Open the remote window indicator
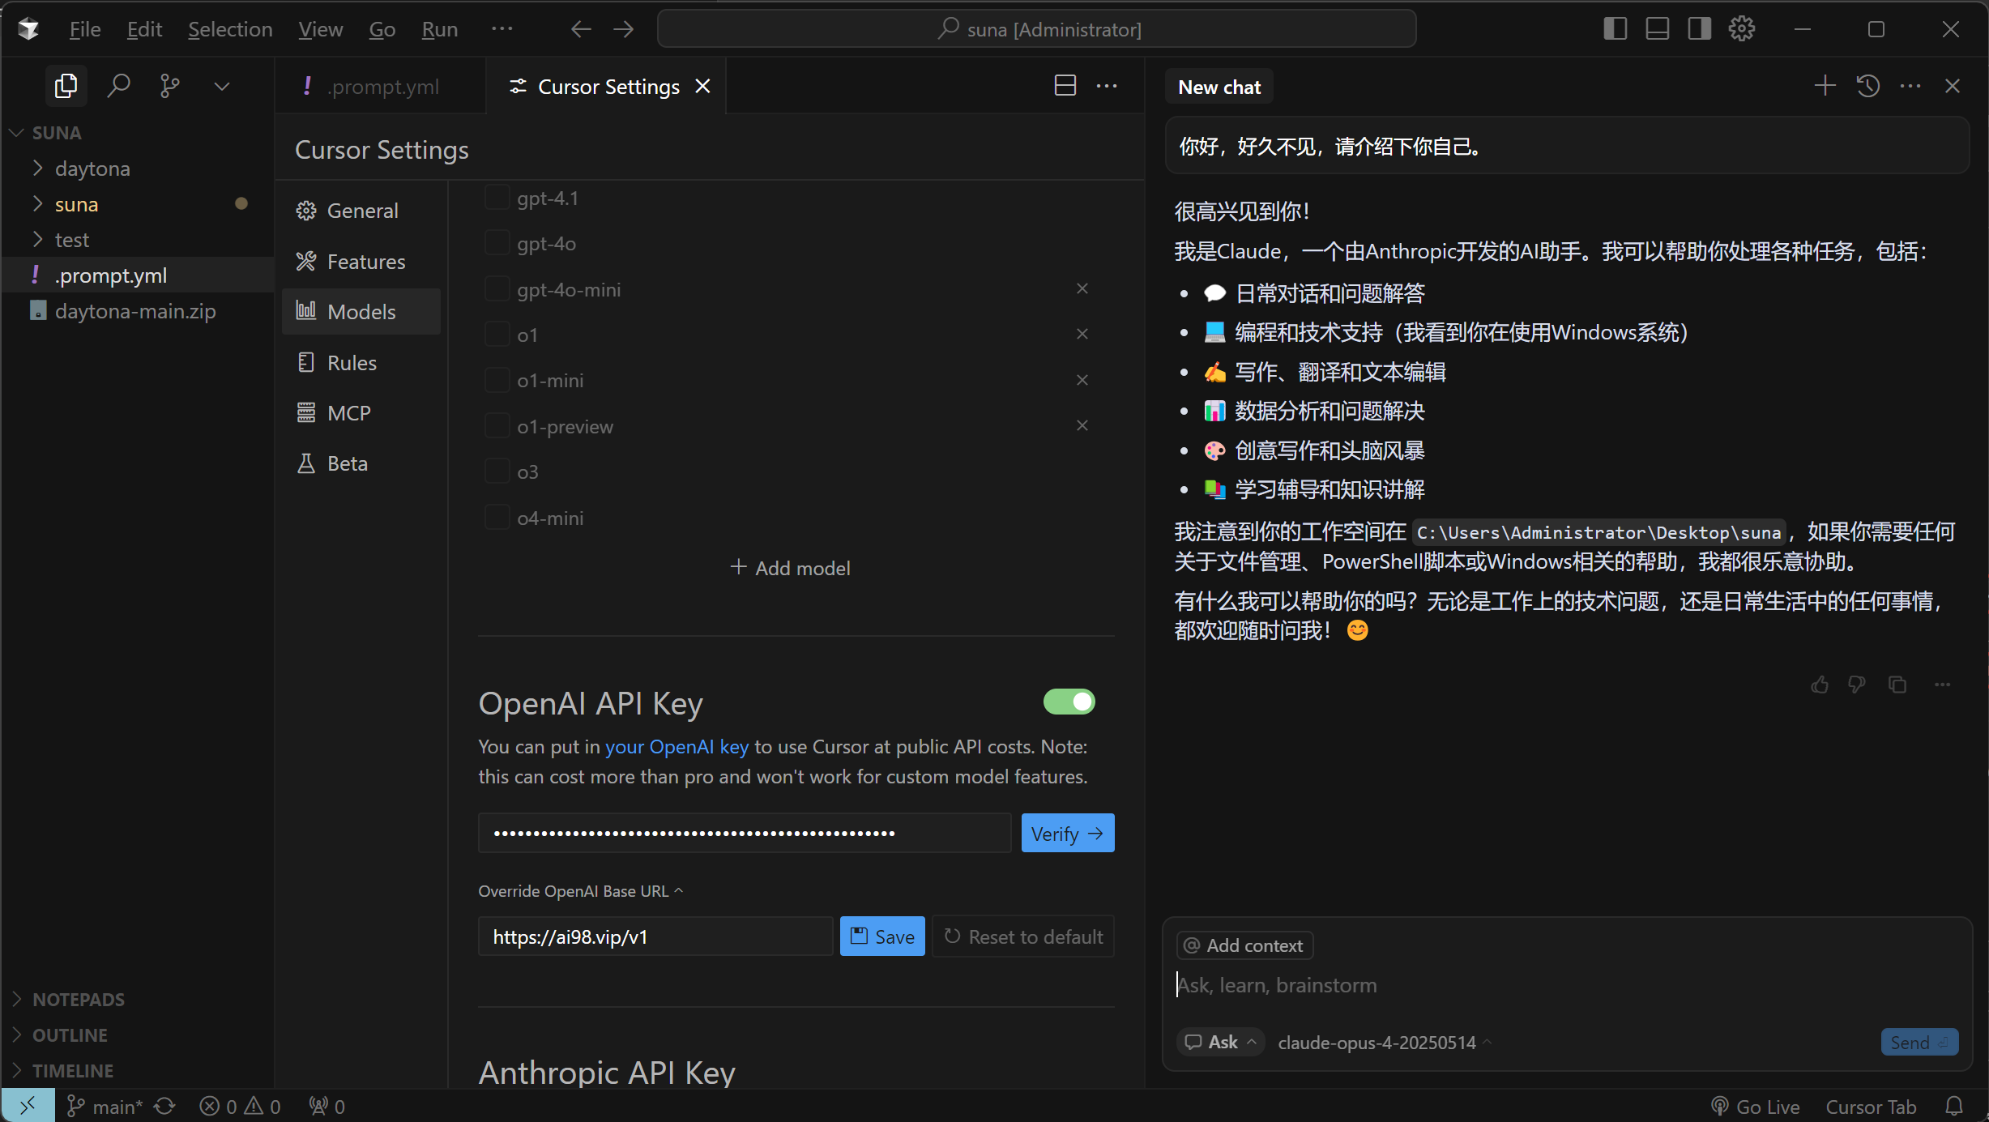This screenshot has height=1122, width=1989. tap(28, 1106)
